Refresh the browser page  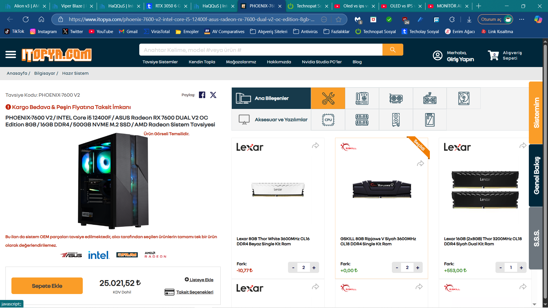(26, 19)
